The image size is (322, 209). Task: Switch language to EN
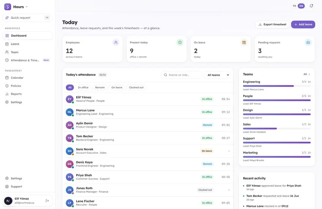tap(301, 6)
